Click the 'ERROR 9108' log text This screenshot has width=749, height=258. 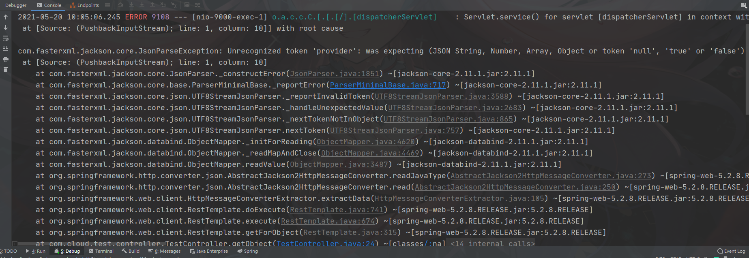pyautogui.click(x=147, y=17)
